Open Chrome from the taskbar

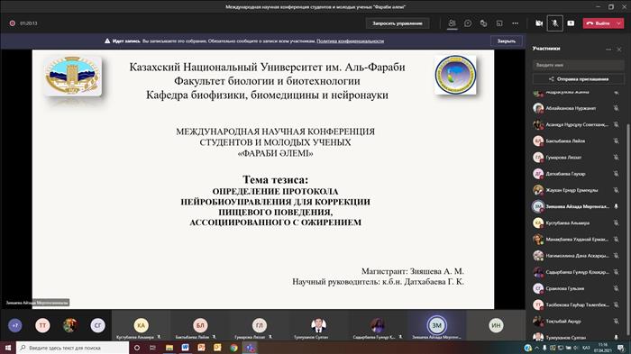pyautogui.click(x=233, y=348)
